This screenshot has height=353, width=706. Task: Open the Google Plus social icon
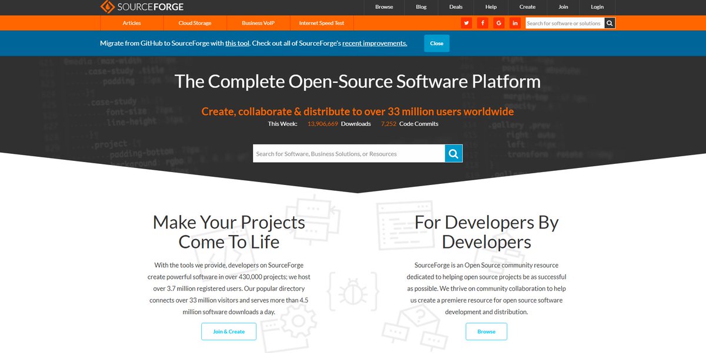click(x=499, y=23)
